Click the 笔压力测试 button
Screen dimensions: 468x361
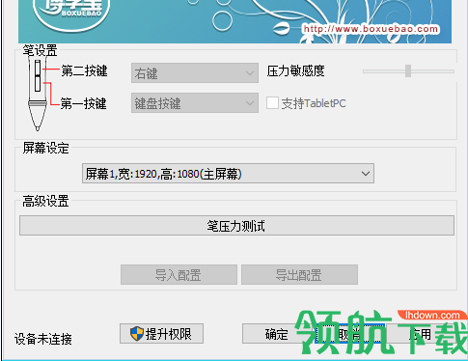coord(236,226)
